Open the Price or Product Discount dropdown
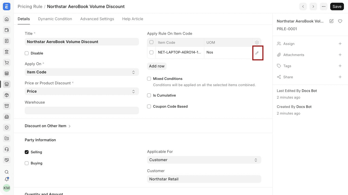The image size is (348, 195). click(82, 91)
